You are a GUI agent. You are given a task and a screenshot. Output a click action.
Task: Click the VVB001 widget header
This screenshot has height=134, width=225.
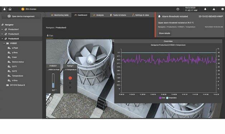53,66
